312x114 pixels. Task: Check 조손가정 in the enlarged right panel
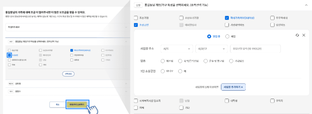pyautogui.click(x=136, y=18)
